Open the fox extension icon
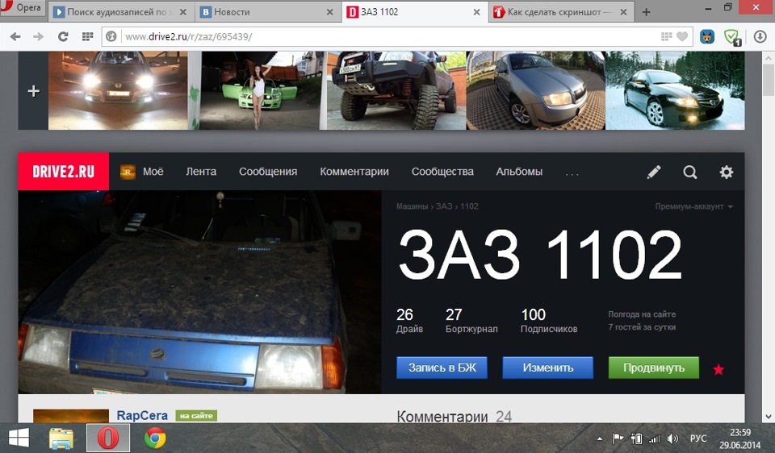The height and width of the screenshot is (453, 775). pos(707,36)
